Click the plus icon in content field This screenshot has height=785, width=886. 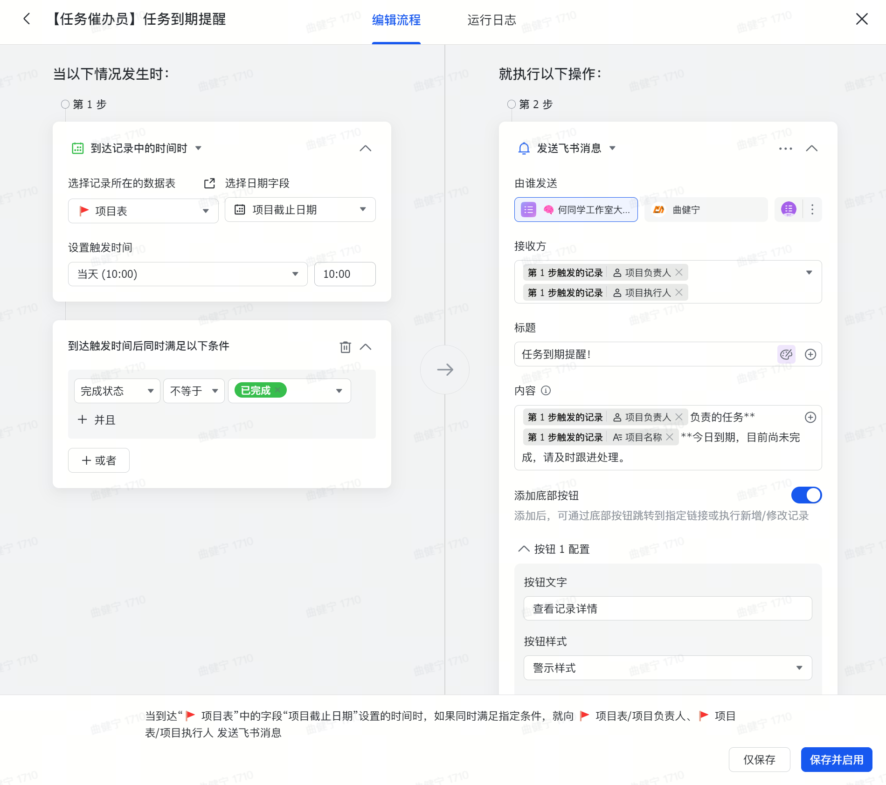[810, 417]
